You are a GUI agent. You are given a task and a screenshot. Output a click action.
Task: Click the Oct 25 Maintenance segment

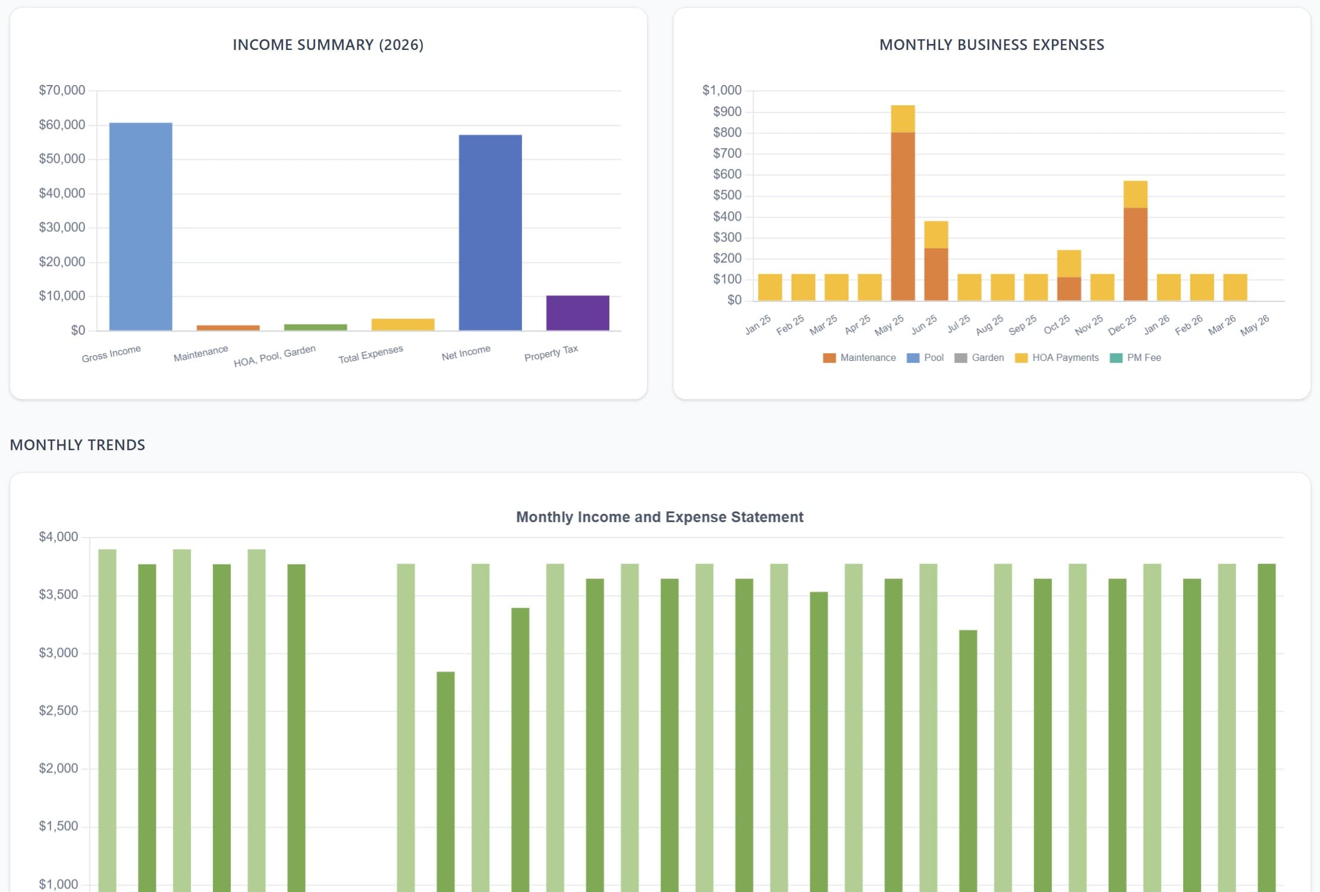pos(1068,289)
